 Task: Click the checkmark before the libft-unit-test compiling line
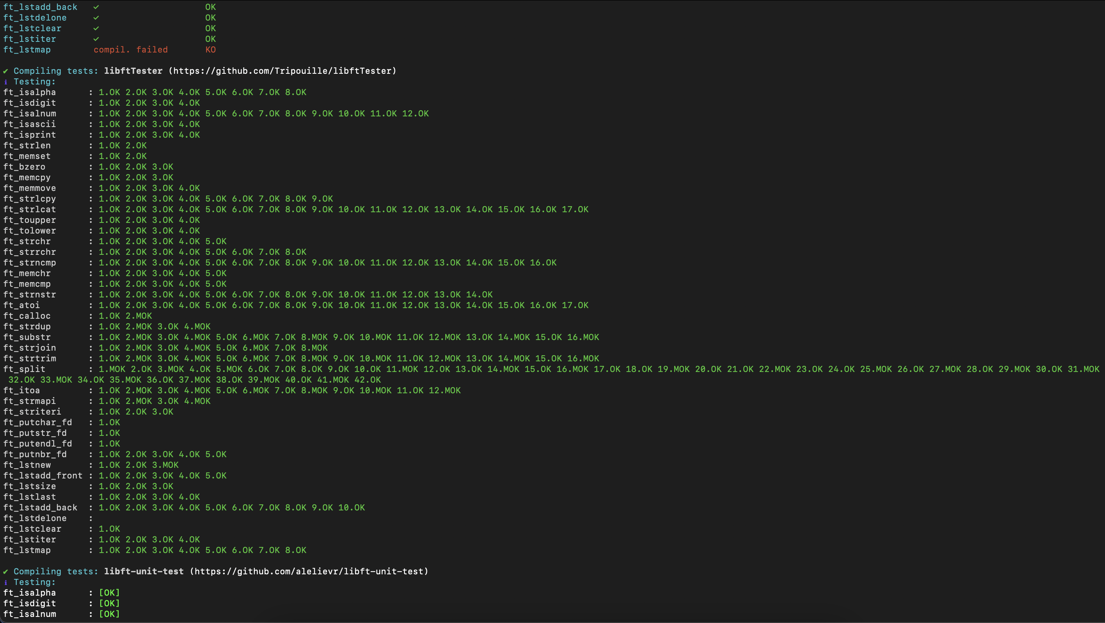(x=6, y=572)
